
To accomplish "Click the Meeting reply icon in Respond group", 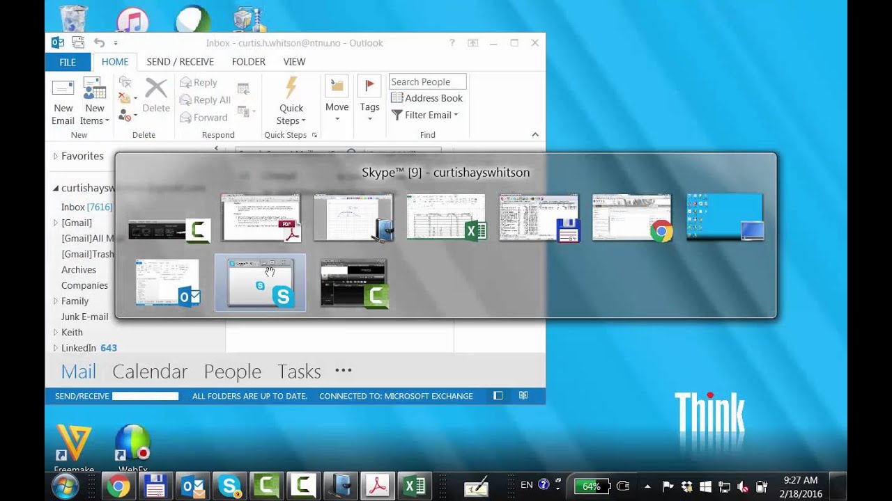I will click(243, 88).
